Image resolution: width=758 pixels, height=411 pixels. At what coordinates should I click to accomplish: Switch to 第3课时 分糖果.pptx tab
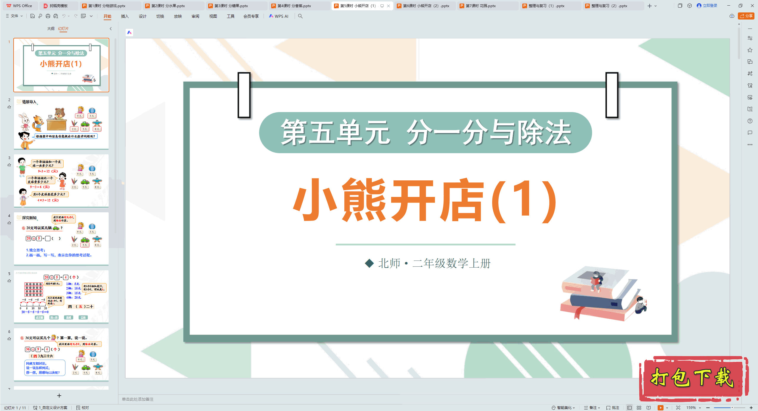pos(231,6)
